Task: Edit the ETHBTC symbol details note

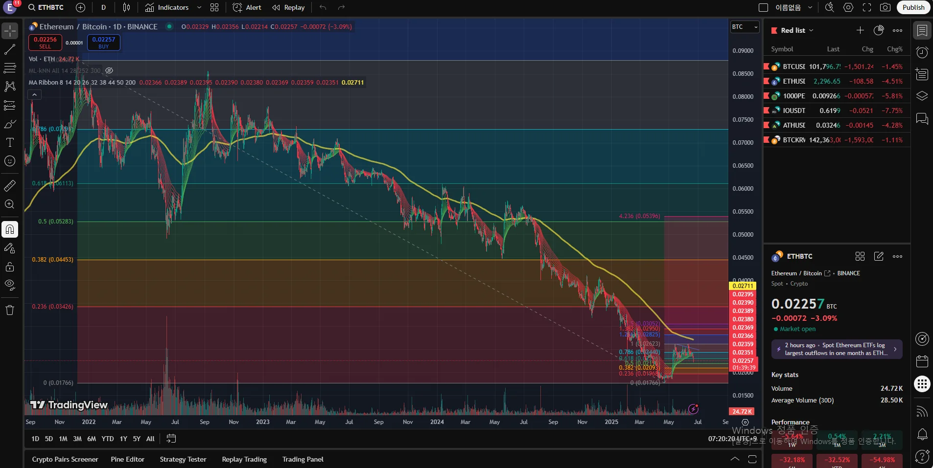Action: point(879,256)
